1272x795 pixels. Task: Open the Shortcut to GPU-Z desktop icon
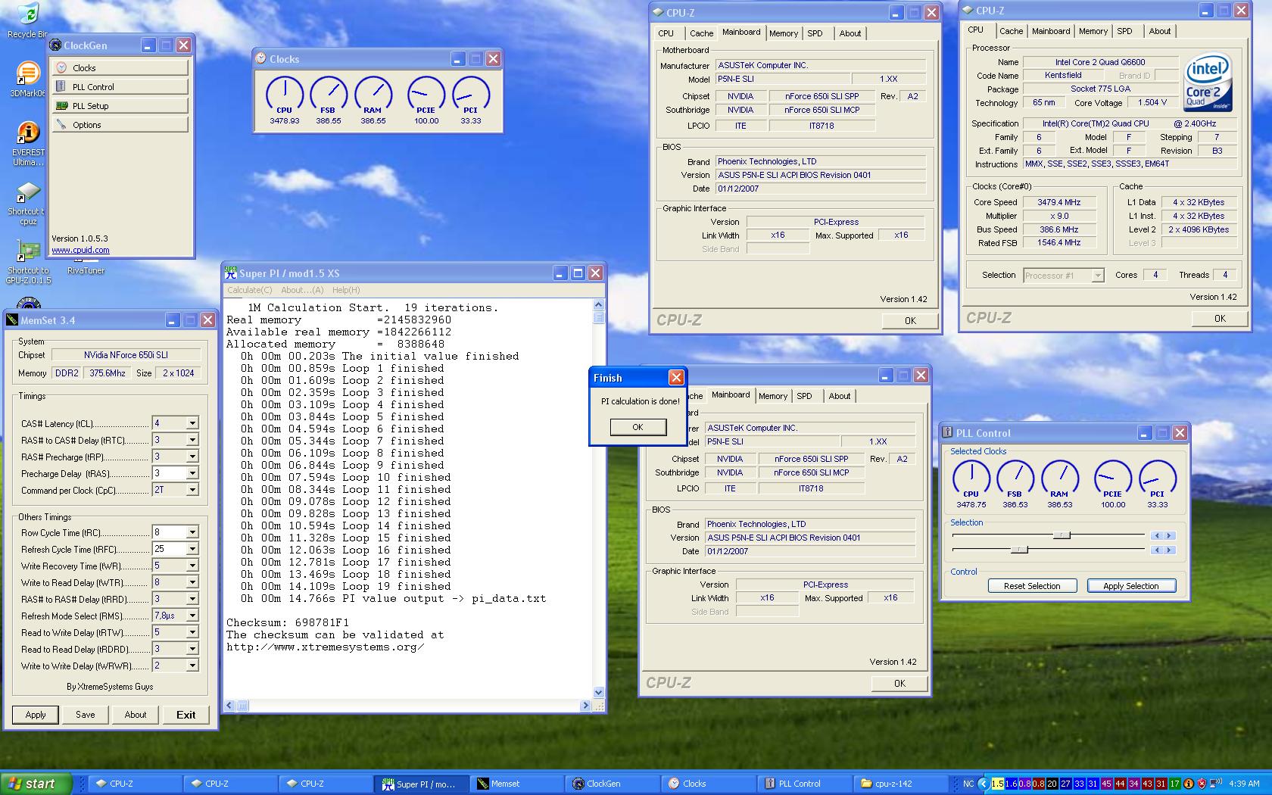28,263
